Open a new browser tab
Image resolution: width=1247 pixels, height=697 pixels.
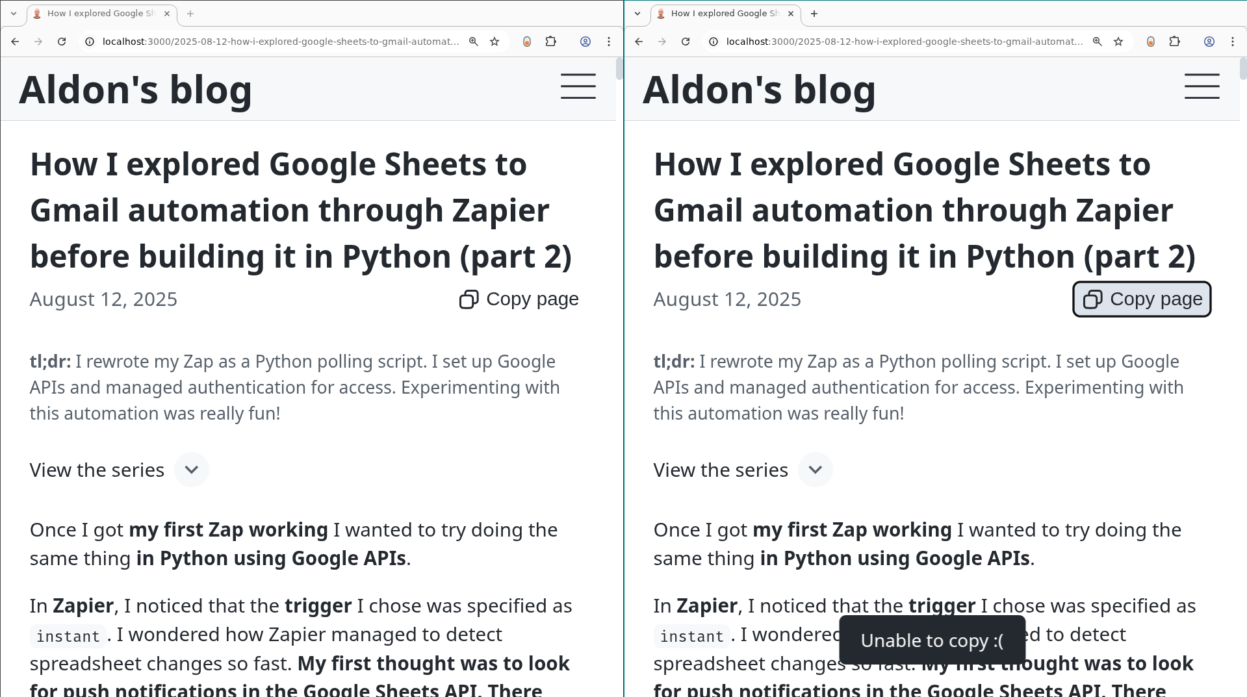190,13
